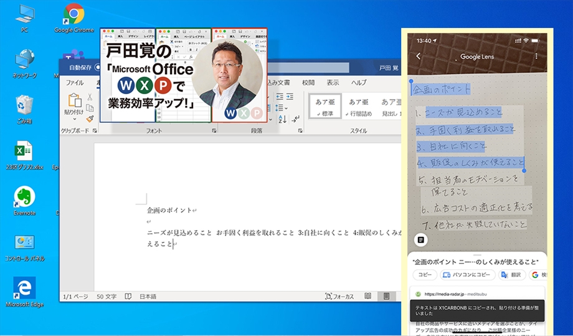Open the 差し込み文書 mailings tab
This screenshot has height=336, width=573.
pyautogui.click(x=278, y=83)
